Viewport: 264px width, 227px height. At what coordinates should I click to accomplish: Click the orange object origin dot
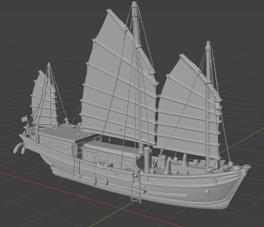pyautogui.click(x=121, y=130)
